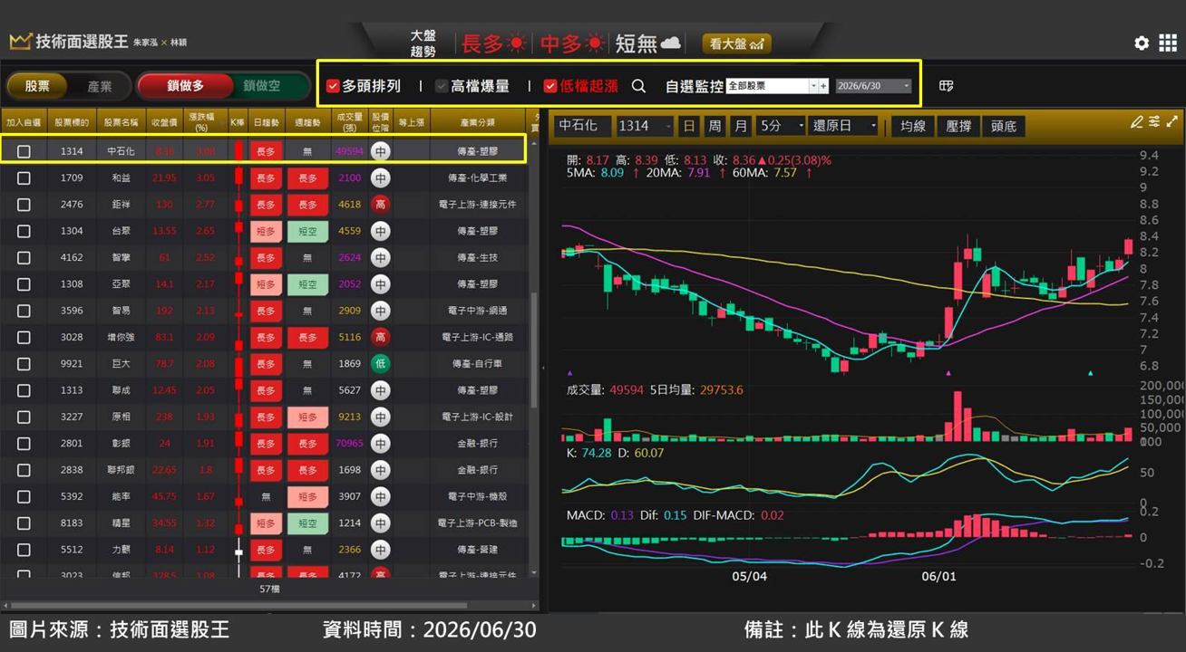Select the 鎖做多 mode
This screenshot has width=1186, height=652.
185,86
